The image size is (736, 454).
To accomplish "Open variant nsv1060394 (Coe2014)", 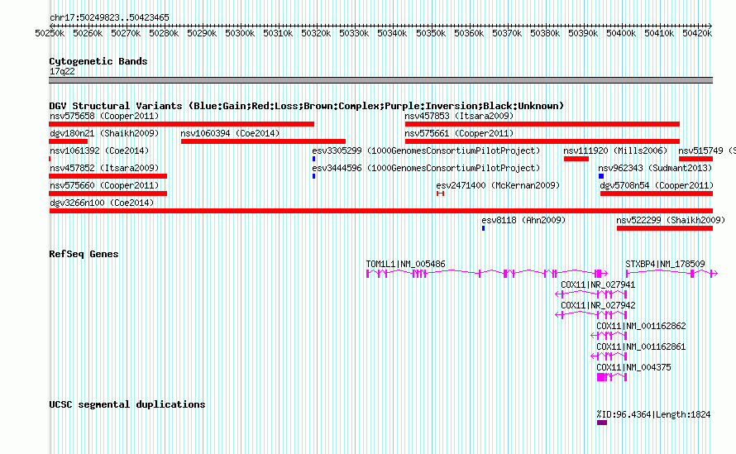I will coord(230,133).
